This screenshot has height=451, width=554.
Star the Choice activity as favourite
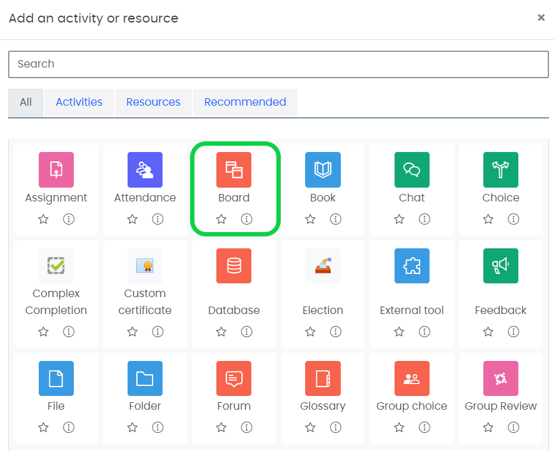coord(488,219)
